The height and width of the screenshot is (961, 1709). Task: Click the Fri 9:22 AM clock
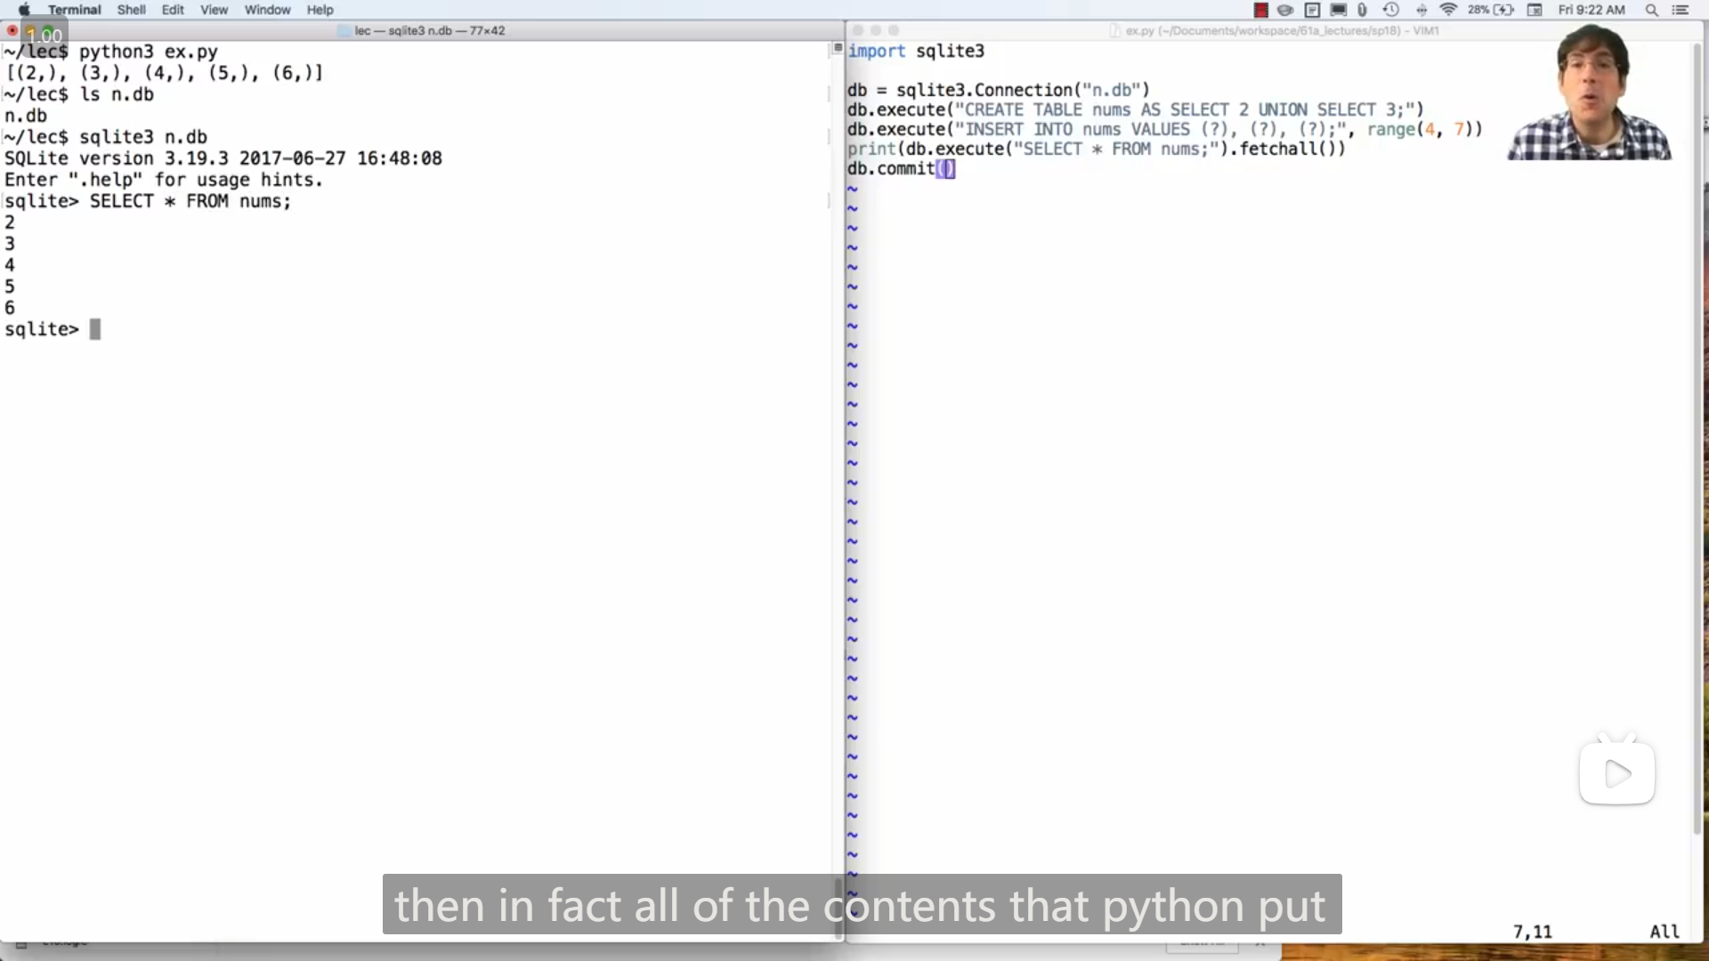point(1592,10)
